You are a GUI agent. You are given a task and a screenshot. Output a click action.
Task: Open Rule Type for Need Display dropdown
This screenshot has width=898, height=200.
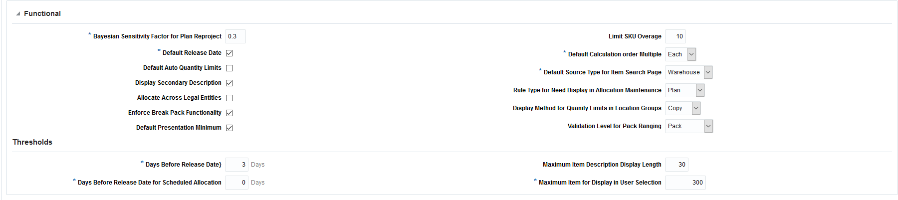699,90
